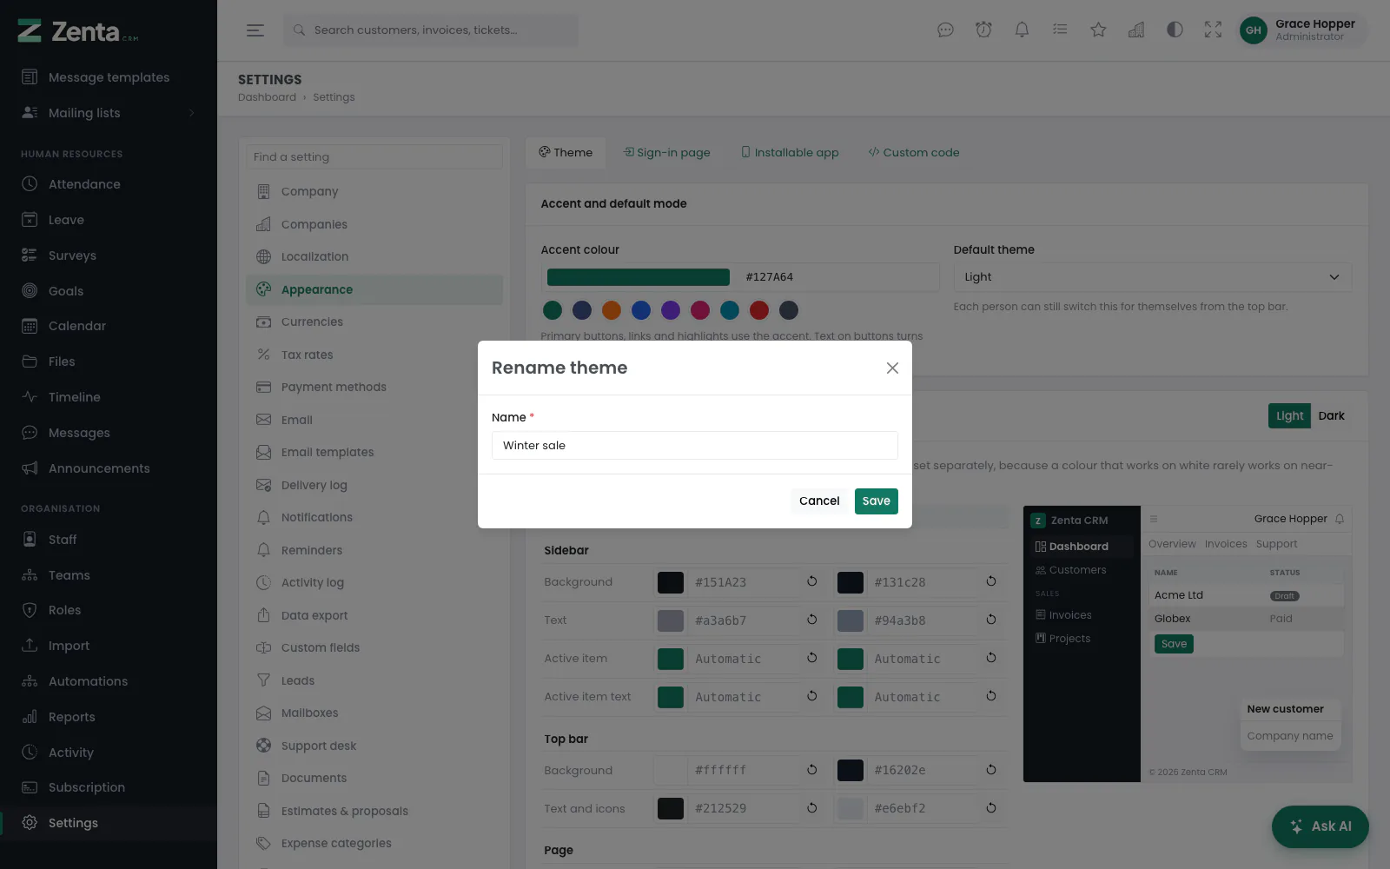Switch preview to Dark mode

click(x=1331, y=416)
